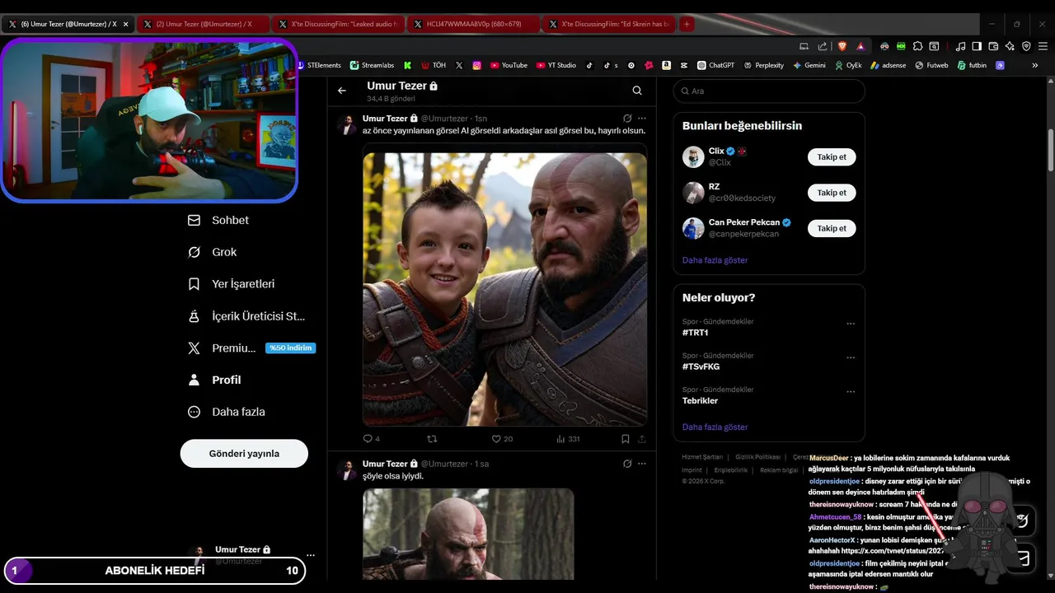Open options on 'şöyle olsa iyiydi' post
The width and height of the screenshot is (1055, 593).
pyautogui.click(x=642, y=464)
